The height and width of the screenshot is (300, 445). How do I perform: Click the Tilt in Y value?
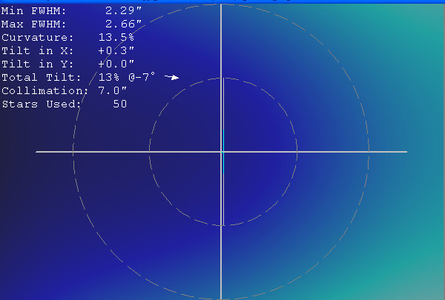116,64
